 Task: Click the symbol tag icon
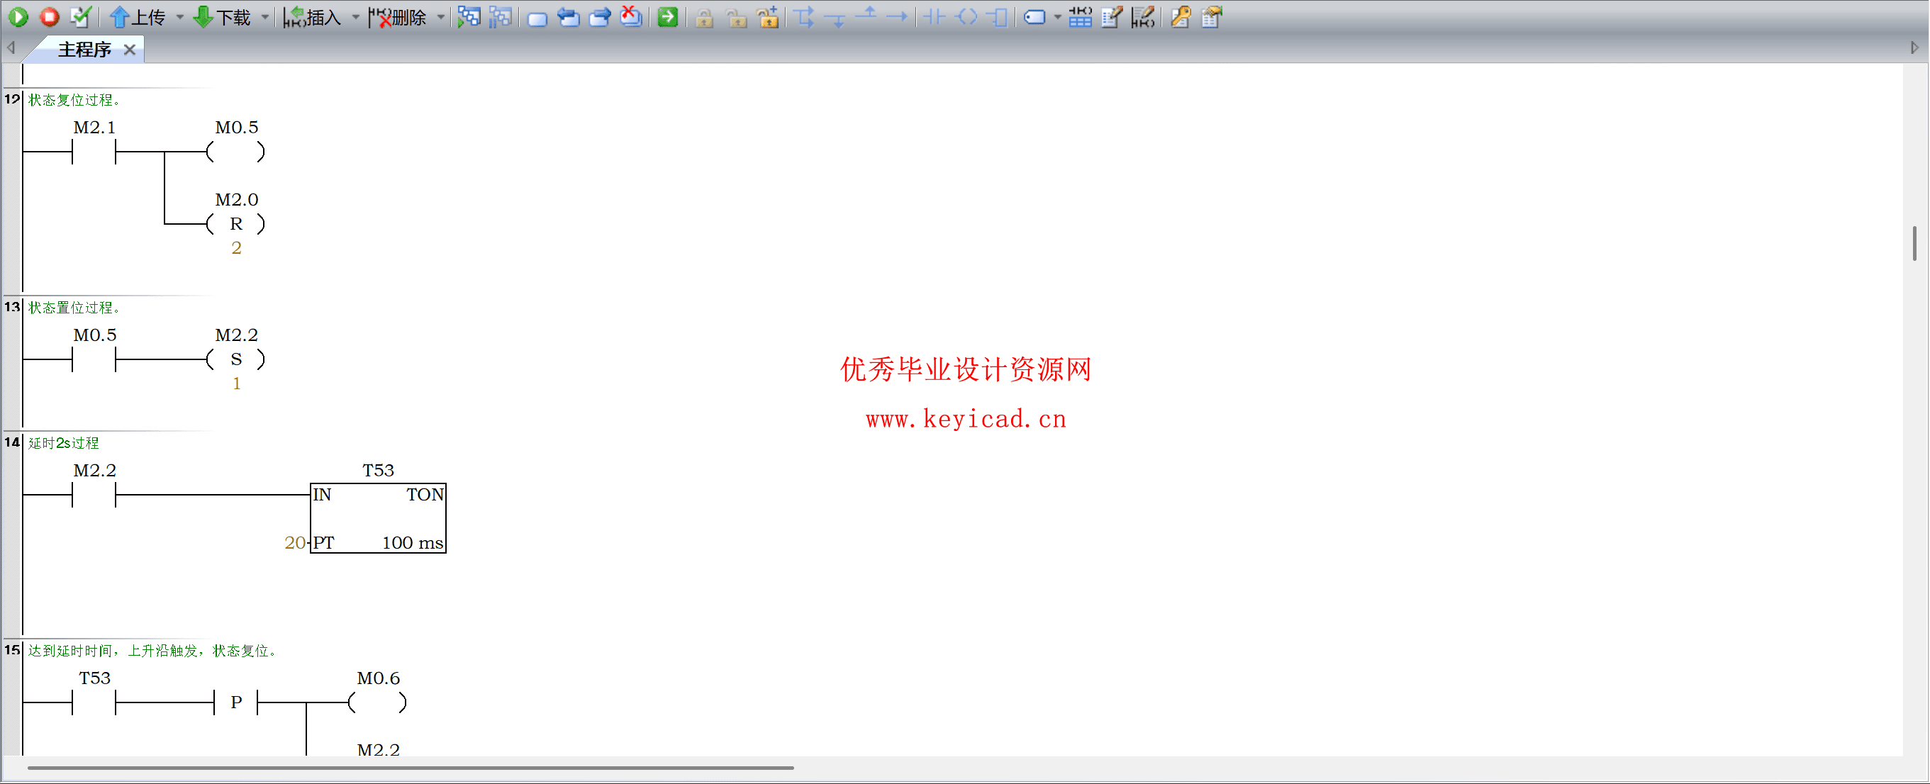point(1034,16)
